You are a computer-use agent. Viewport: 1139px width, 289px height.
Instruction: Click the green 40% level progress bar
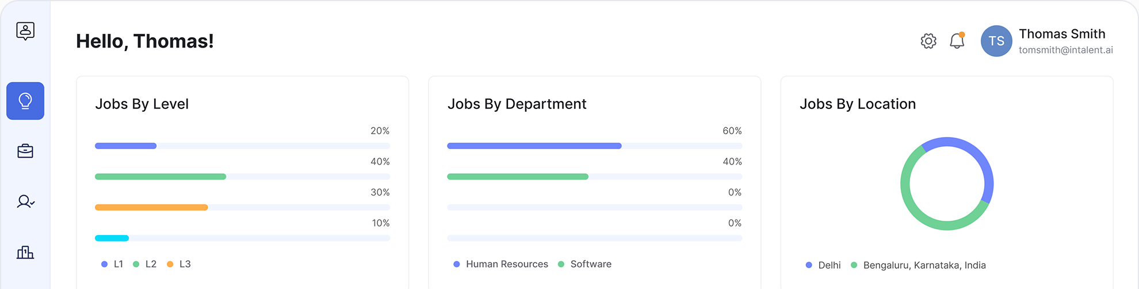[x=160, y=177]
